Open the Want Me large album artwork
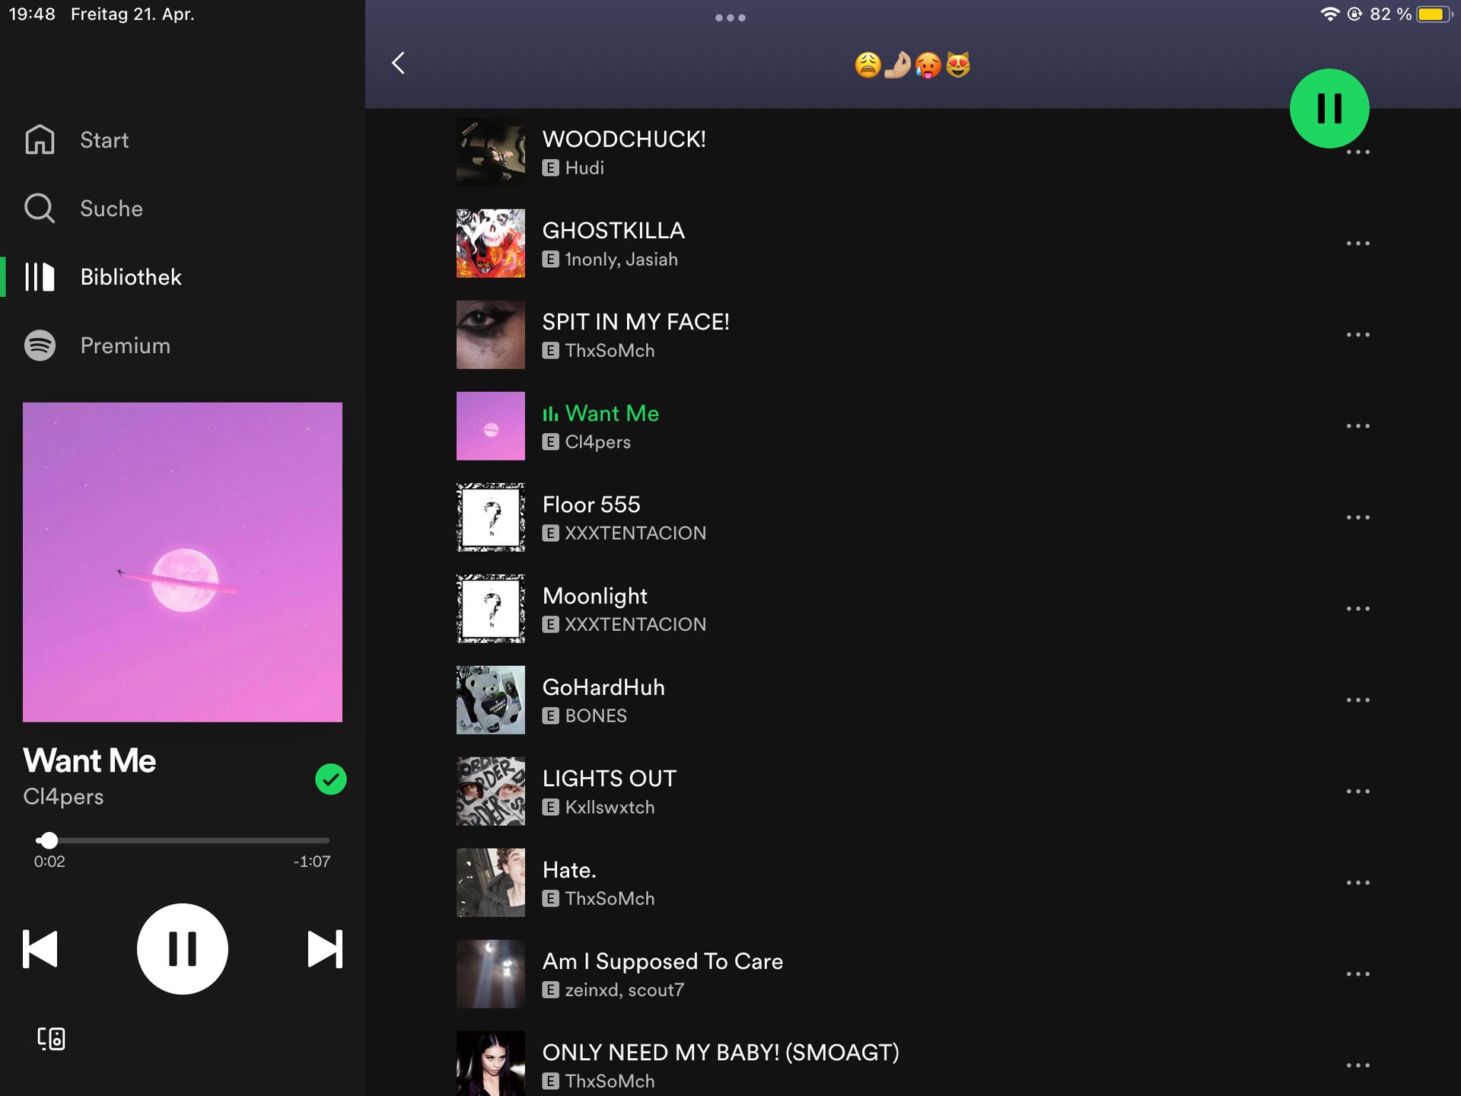This screenshot has width=1461, height=1096. [183, 562]
